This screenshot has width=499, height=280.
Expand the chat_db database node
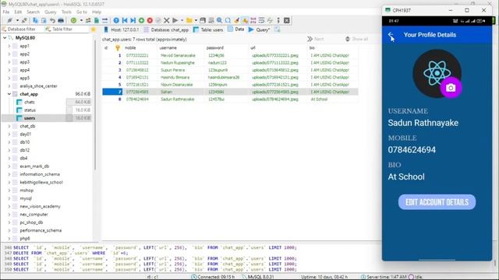[9, 126]
